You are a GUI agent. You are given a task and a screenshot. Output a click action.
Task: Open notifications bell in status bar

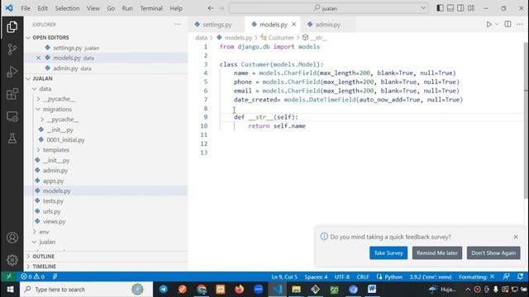click(x=520, y=276)
